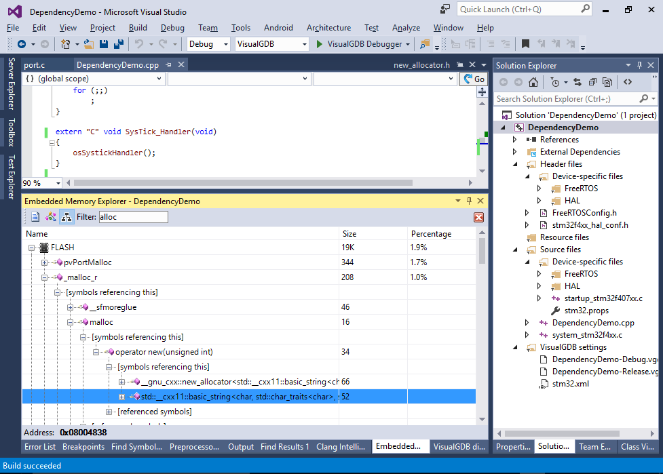Click Sync with Active Document icon
The width and height of the screenshot is (663, 474).
click(577, 82)
